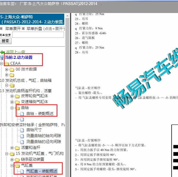
Task: Expand the 变速箱侧气缸体 node
Action: 12,102
